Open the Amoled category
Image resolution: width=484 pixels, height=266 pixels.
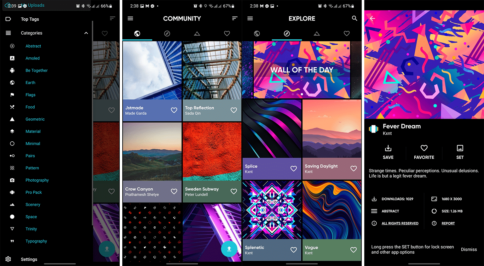(x=32, y=58)
